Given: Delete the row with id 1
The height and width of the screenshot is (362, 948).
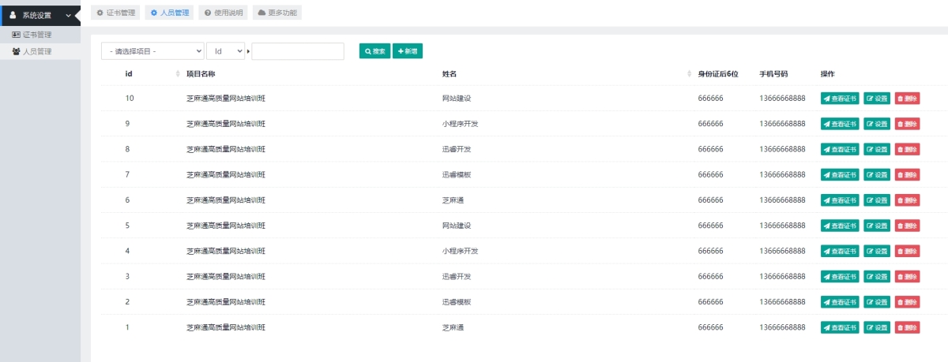Looking at the screenshot, I should 907,327.
